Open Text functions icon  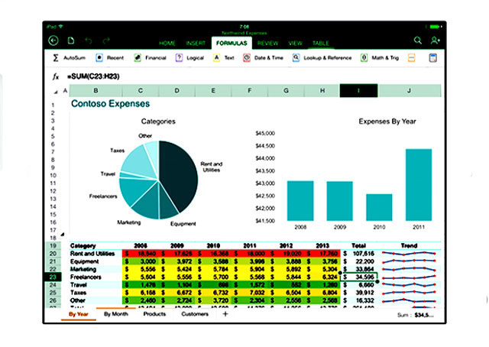pyautogui.click(x=216, y=58)
